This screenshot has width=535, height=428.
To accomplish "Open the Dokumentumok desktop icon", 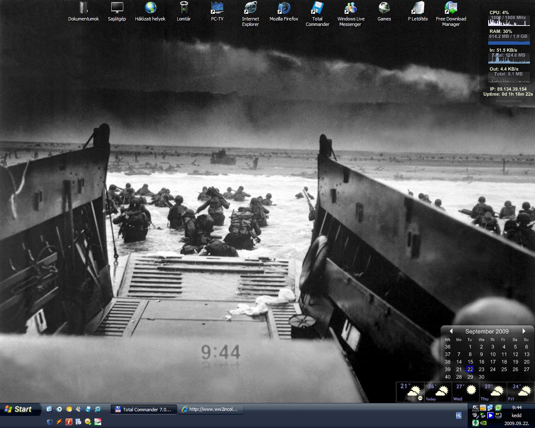I will click(x=84, y=12).
